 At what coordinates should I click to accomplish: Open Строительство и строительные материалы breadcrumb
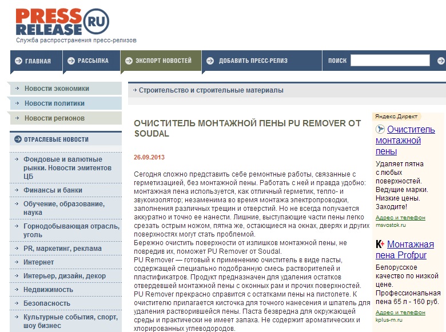[x=211, y=90]
